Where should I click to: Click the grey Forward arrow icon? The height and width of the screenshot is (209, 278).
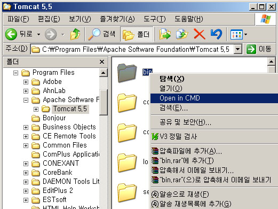click(51, 34)
